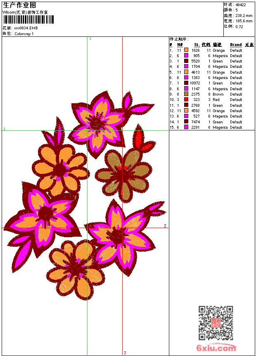The width and height of the screenshot is (256, 356).
Task: Click stitch count 4592
Action: pyautogui.click(x=196, y=111)
